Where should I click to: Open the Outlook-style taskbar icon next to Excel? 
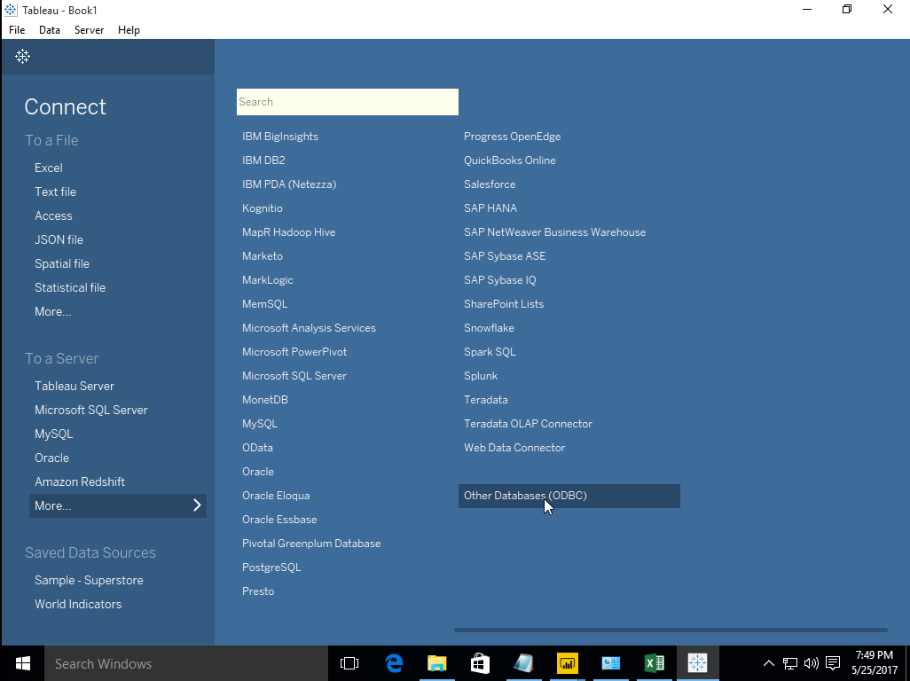pos(610,663)
